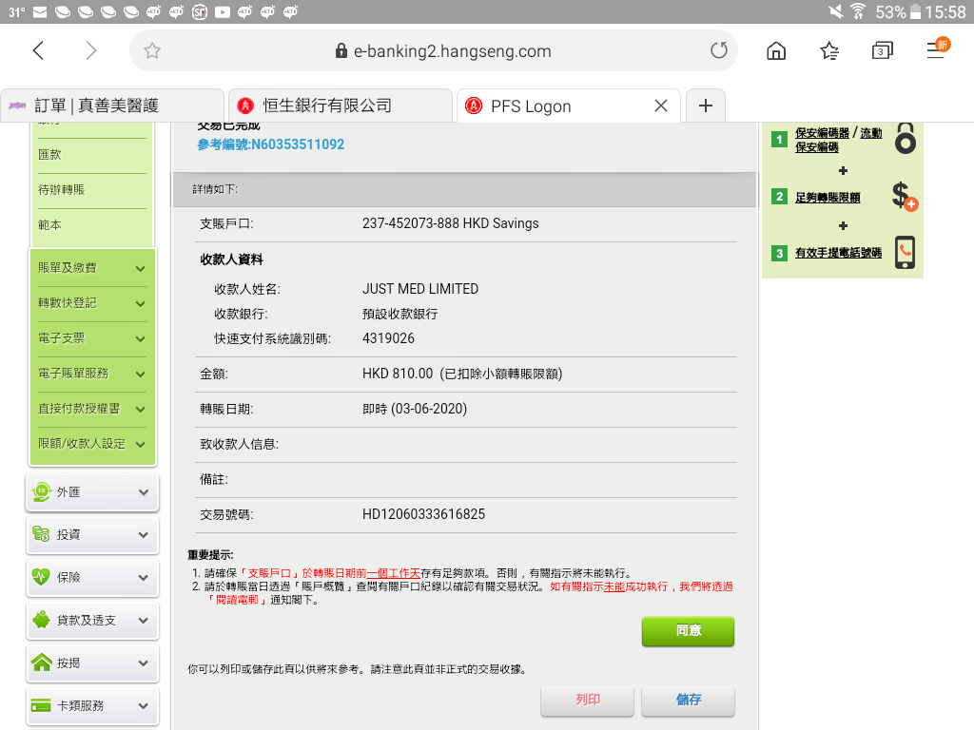Open the browser favorites list
The width and height of the screenshot is (974, 730).
click(x=829, y=50)
